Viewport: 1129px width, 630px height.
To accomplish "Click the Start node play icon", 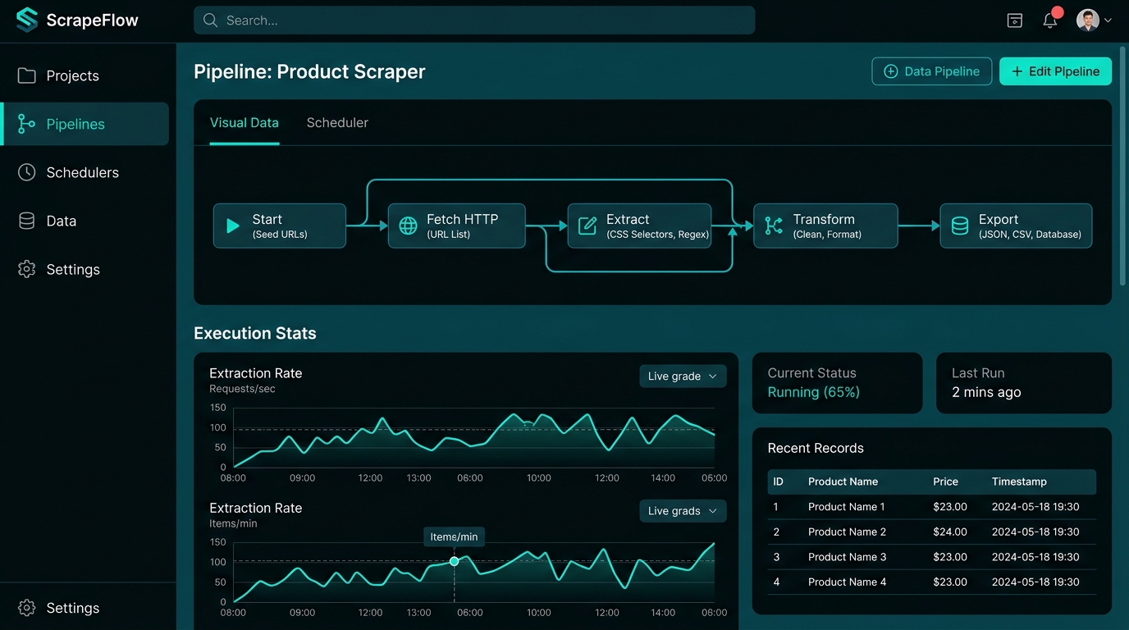I will point(233,226).
